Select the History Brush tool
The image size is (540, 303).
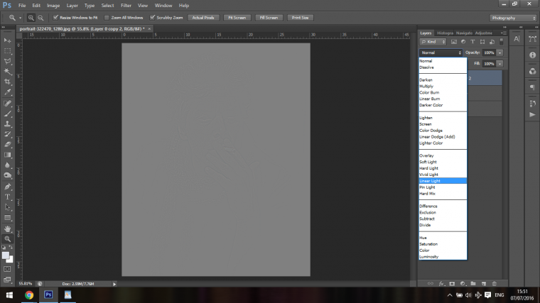point(7,134)
